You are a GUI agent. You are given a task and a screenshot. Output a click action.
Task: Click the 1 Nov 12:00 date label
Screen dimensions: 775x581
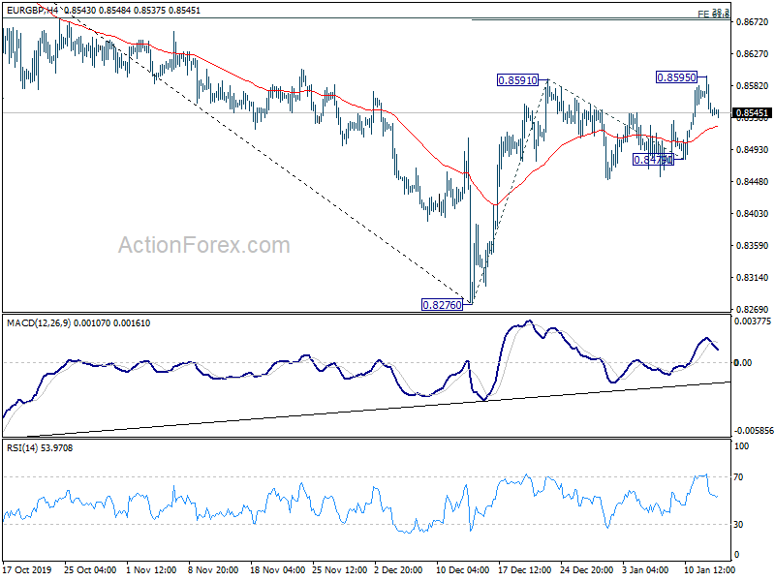point(151,570)
